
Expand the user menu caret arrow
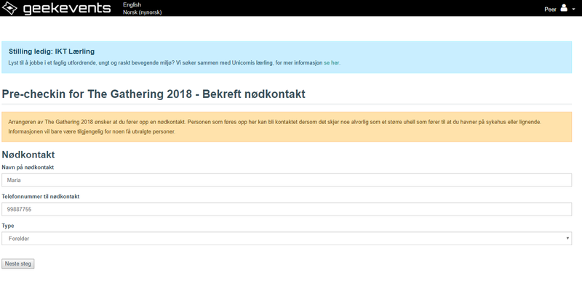coord(574,9)
